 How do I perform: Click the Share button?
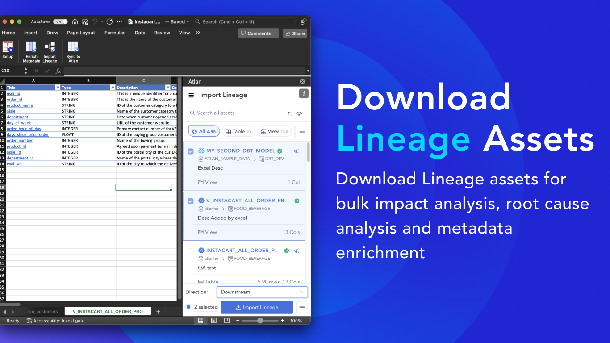point(295,33)
